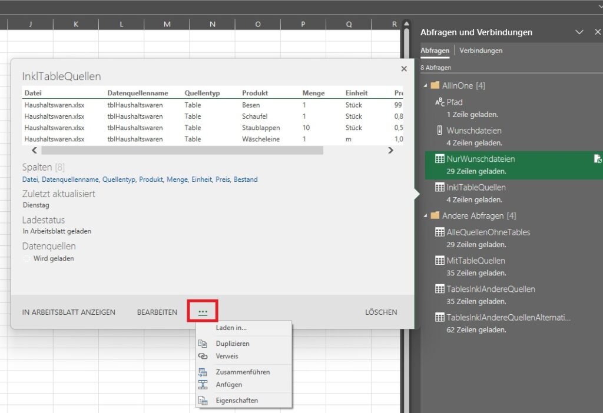
Task: Click the Duplizieren icon in the context menu
Action: click(203, 344)
